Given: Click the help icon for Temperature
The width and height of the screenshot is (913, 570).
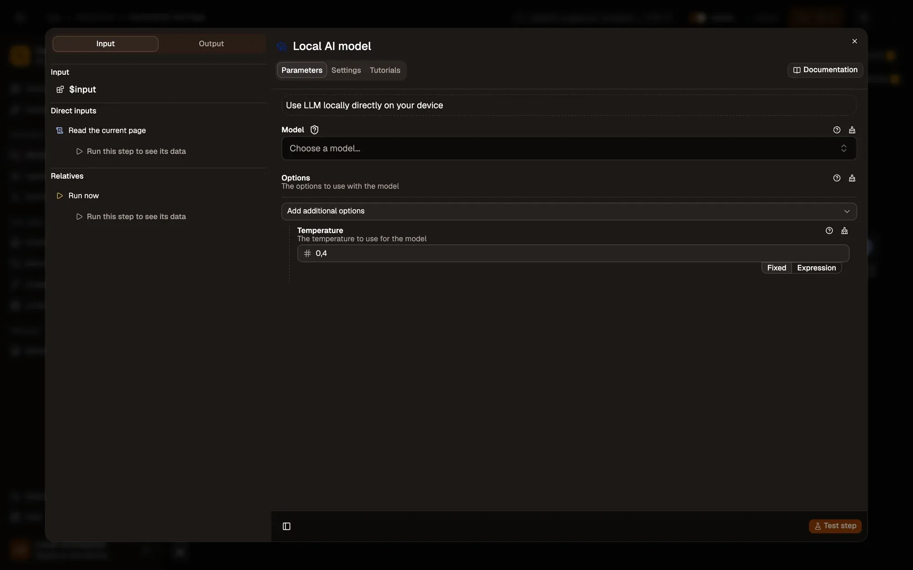Looking at the screenshot, I should point(829,231).
